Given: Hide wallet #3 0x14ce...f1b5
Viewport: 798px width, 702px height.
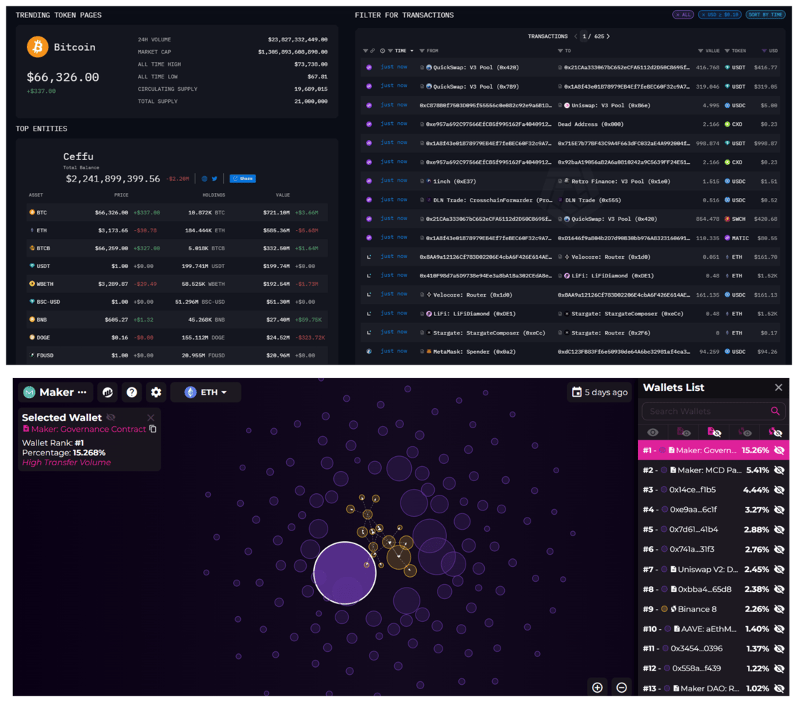Looking at the screenshot, I should (x=779, y=490).
